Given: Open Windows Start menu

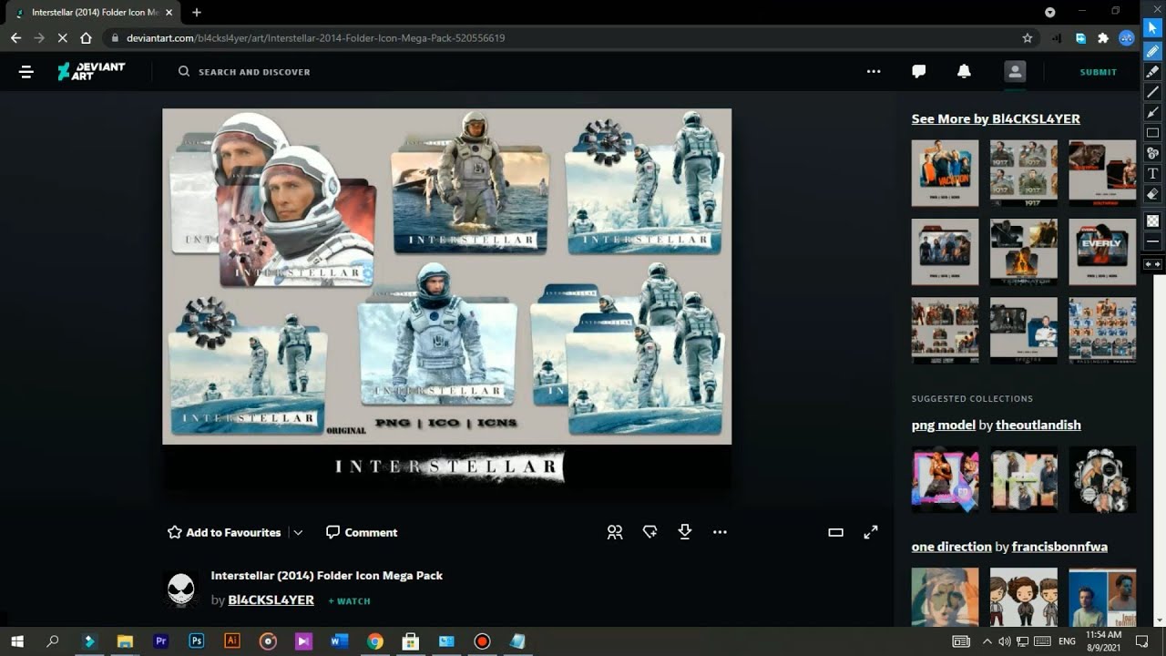Looking at the screenshot, I should point(16,641).
